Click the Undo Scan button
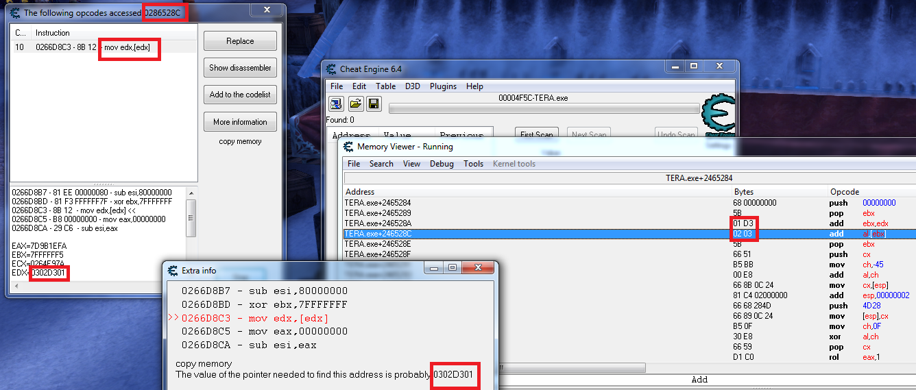916x390 pixels. click(676, 134)
